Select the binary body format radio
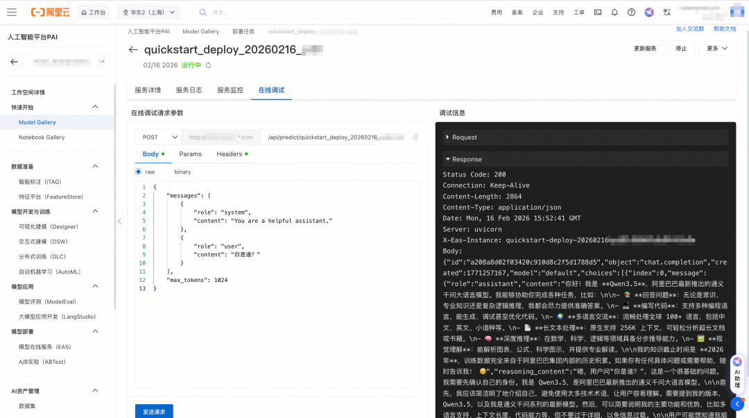 [167, 172]
